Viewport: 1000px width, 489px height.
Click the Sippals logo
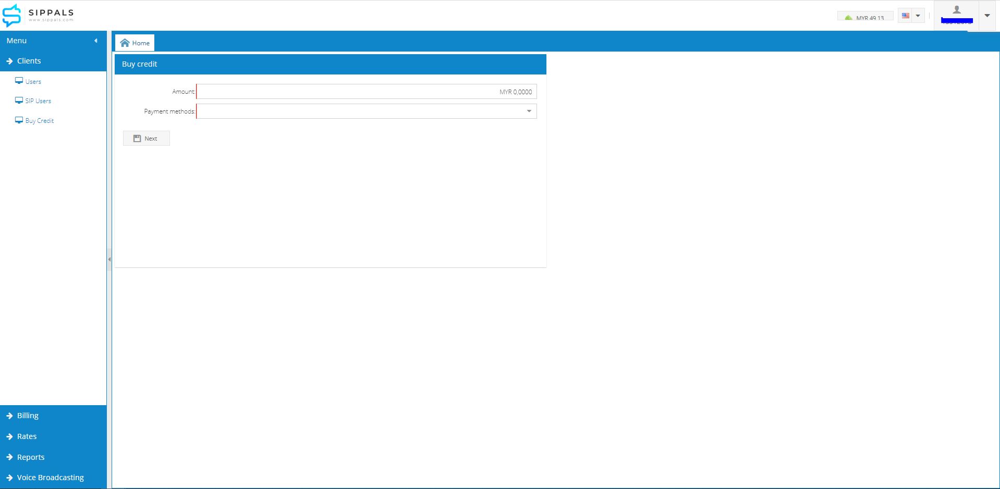pos(38,15)
